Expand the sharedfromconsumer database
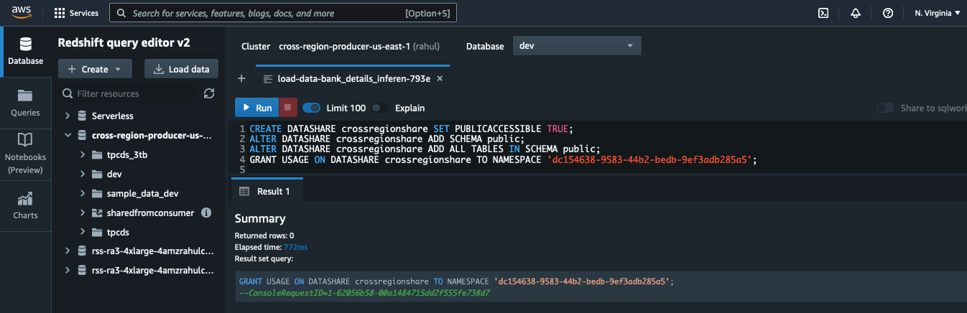Screen dimensions: 967x313 (x=83, y=212)
